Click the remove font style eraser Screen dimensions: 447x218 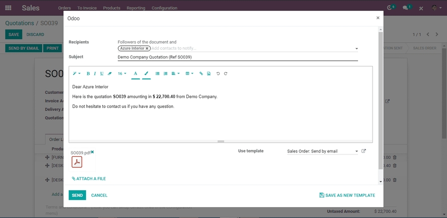[x=110, y=73]
